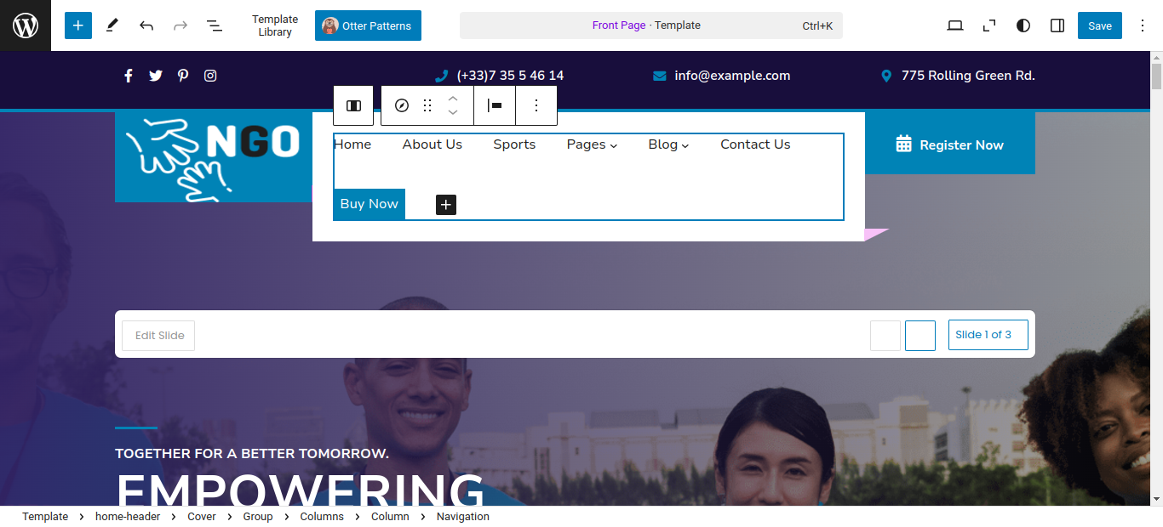Click the laptop device preview icon
The height and width of the screenshot is (527, 1163).
point(955,25)
